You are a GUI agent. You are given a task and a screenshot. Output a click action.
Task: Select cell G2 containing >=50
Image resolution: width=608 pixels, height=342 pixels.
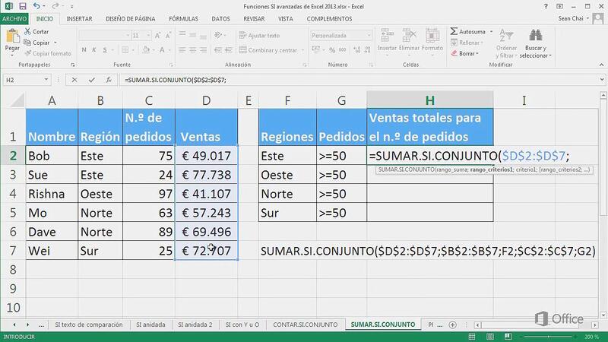coord(341,155)
